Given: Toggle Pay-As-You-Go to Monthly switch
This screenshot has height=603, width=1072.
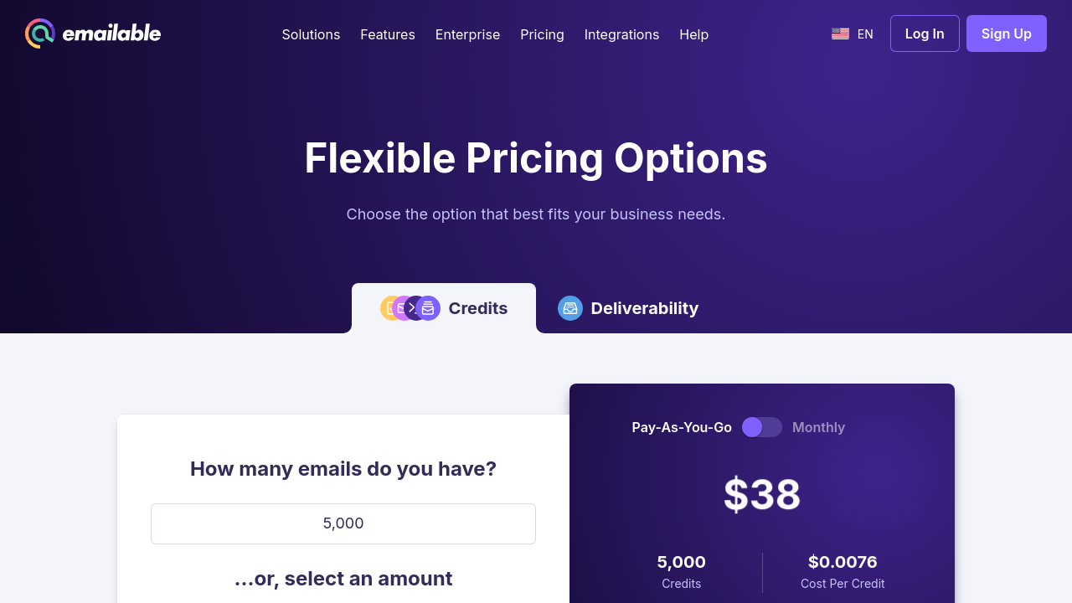Looking at the screenshot, I should point(762,427).
